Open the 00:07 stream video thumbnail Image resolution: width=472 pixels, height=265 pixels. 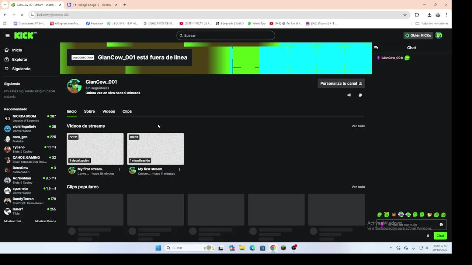tap(156, 149)
